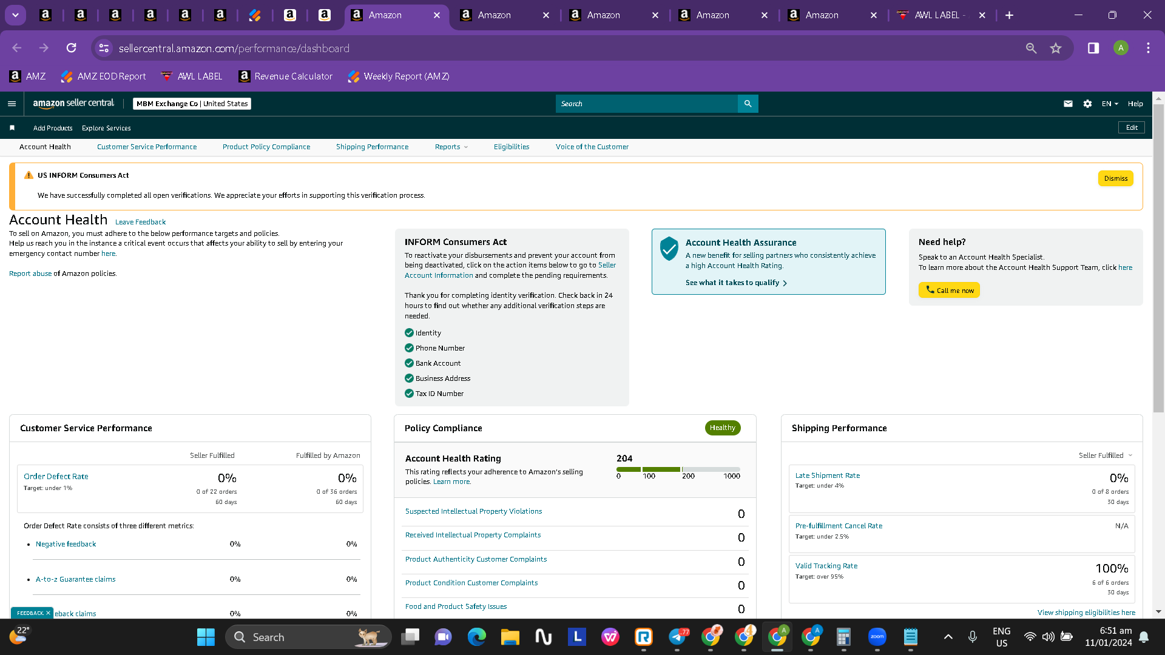Image resolution: width=1165 pixels, height=655 pixels.
Task: Expand See what it takes to qualify
Action: tap(736, 283)
